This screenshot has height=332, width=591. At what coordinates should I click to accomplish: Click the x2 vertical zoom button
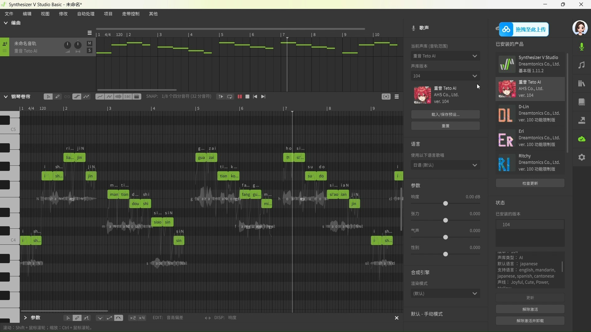tap(133, 318)
